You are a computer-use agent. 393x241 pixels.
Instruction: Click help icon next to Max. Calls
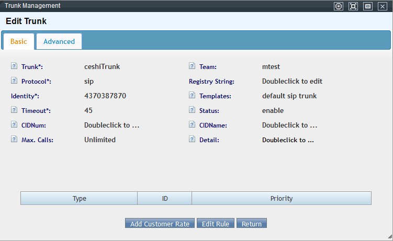pyautogui.click(x=14, y=140)
